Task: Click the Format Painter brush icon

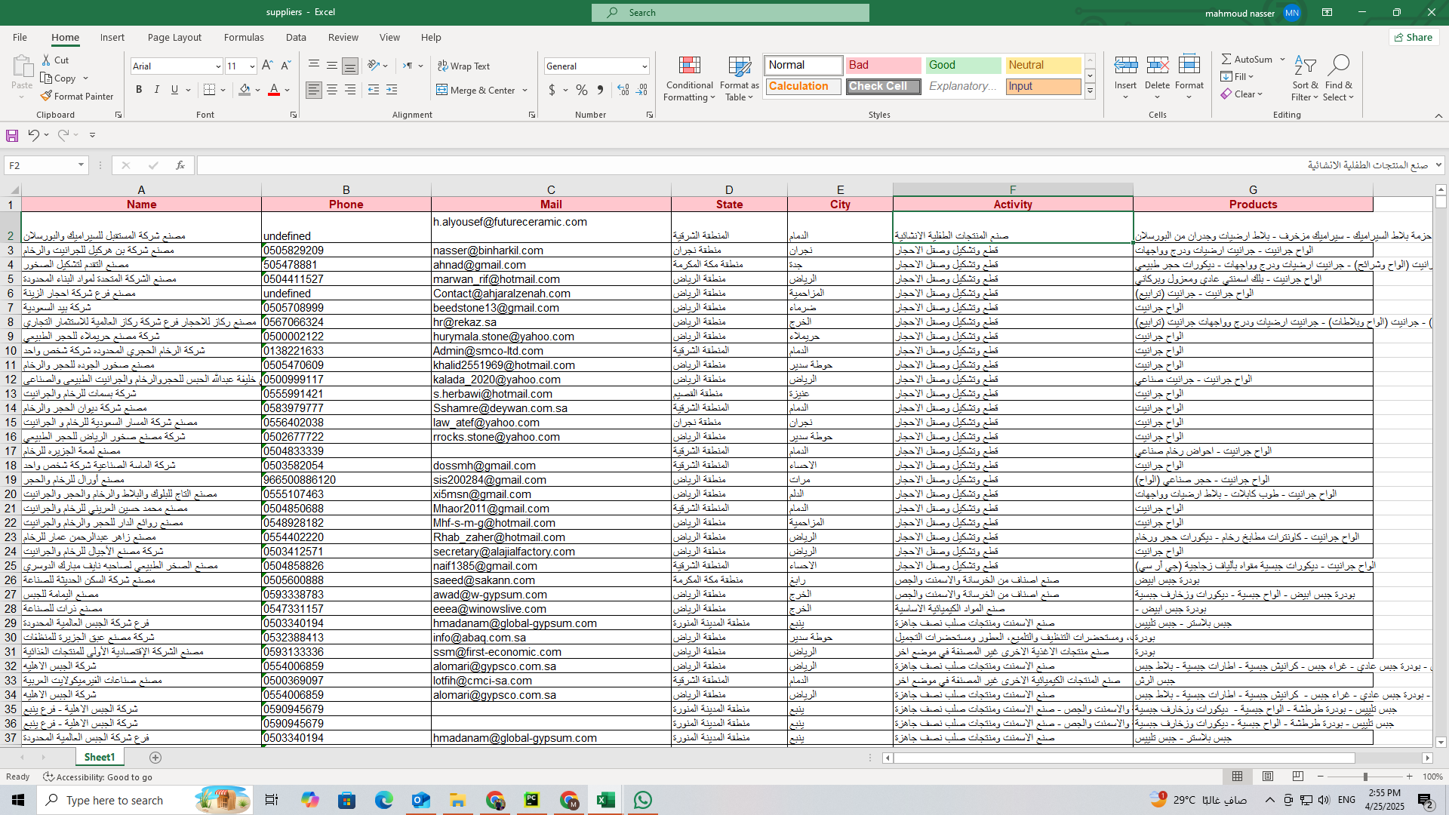Action: coord(47,96)
